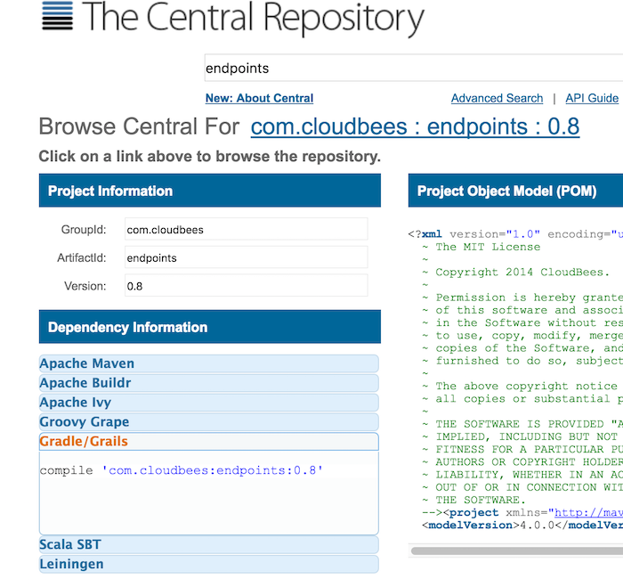Click 'The MIT License' line in POM
The image size is (623, 587).
coord(488,247)
